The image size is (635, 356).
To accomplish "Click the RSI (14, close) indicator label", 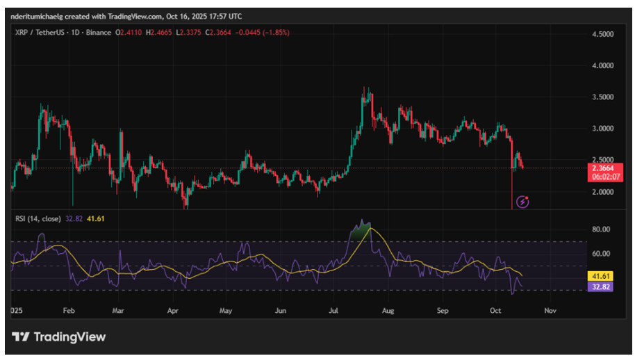I will click(38, 218).
